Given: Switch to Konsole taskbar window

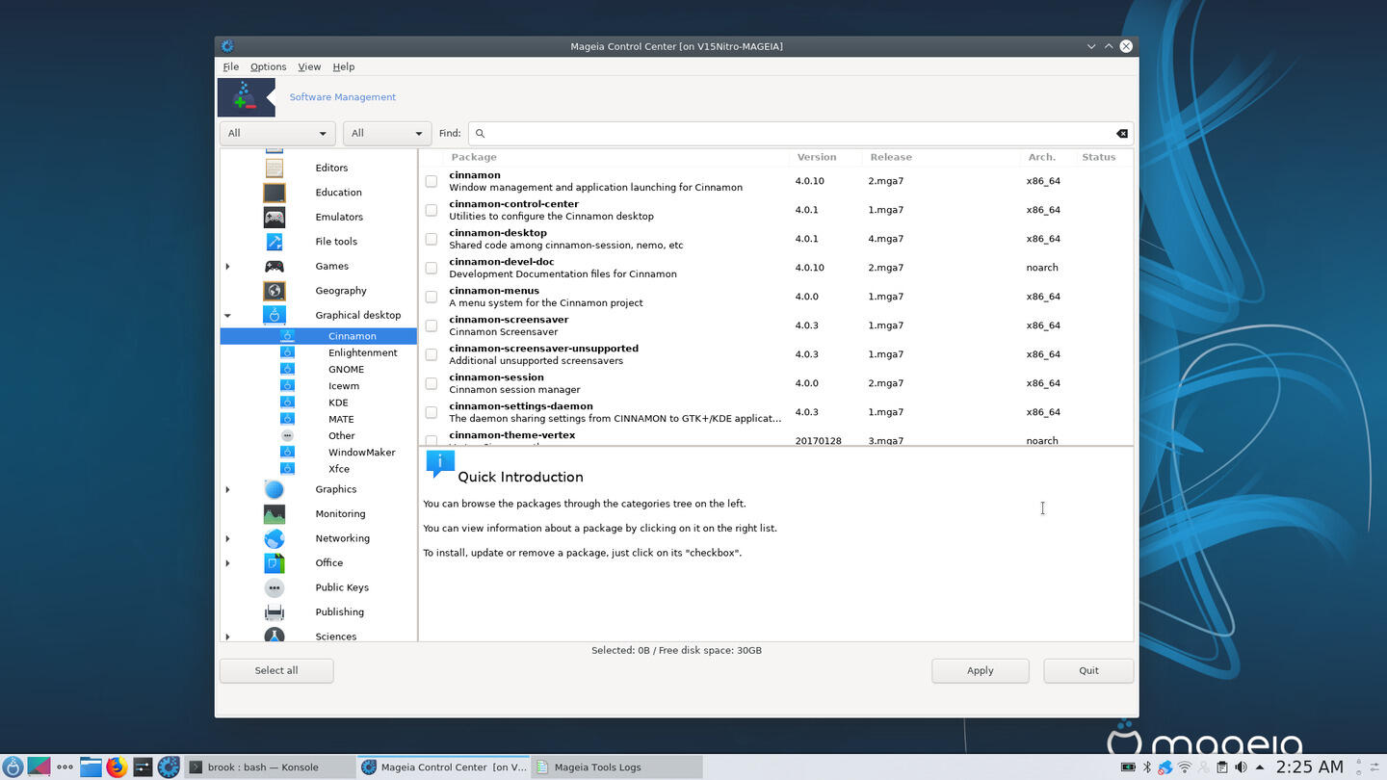Looking at the screenshot, I should click(x=268, y=767).
